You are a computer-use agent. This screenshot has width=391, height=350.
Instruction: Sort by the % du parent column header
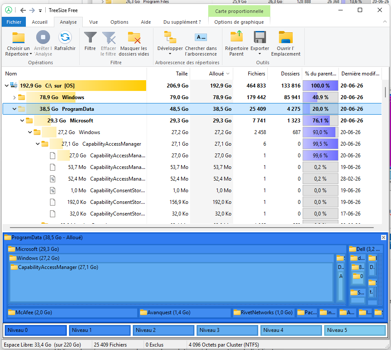pos(320,74)
